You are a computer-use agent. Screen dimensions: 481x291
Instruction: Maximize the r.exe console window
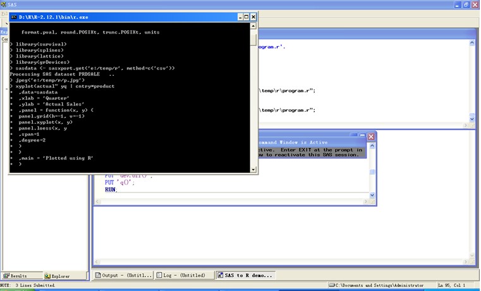[247, 16]
